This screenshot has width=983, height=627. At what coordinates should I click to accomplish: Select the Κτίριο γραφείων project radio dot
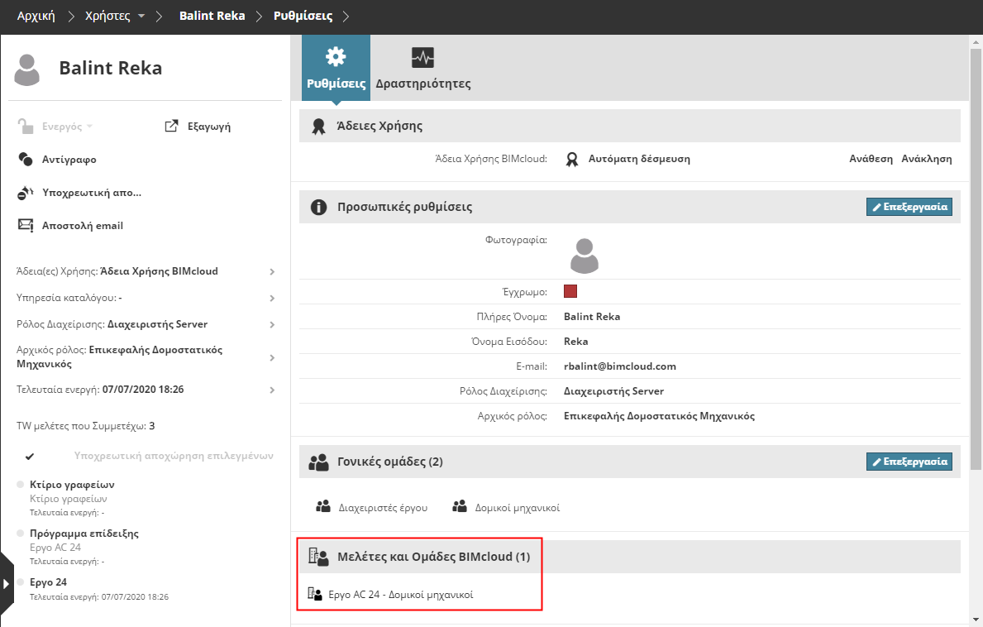(21, 485)
